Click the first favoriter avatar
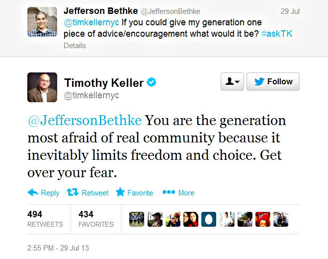 tap(137, 219)
